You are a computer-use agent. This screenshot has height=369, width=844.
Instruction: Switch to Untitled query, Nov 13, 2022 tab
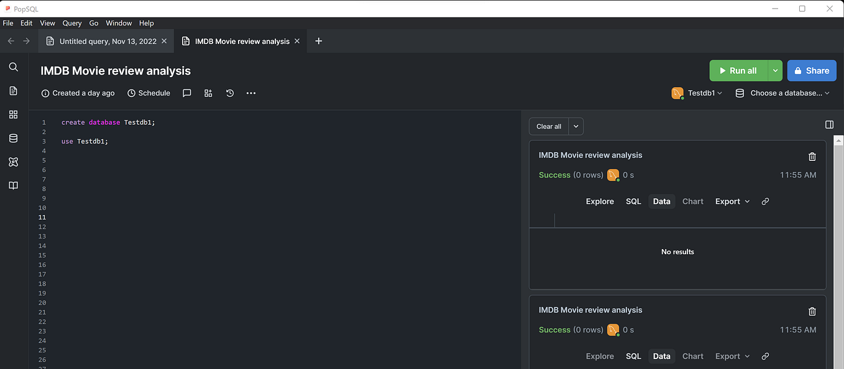[x=106, y=41]
